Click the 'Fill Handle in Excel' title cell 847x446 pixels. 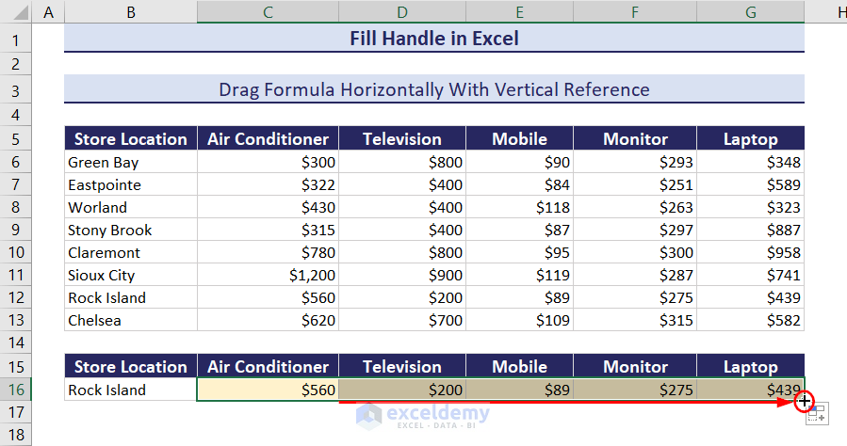point(433,39)
